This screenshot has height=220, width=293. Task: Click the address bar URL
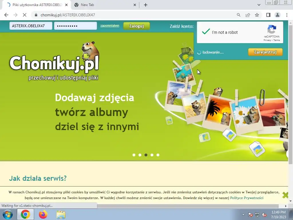[68, 15]
